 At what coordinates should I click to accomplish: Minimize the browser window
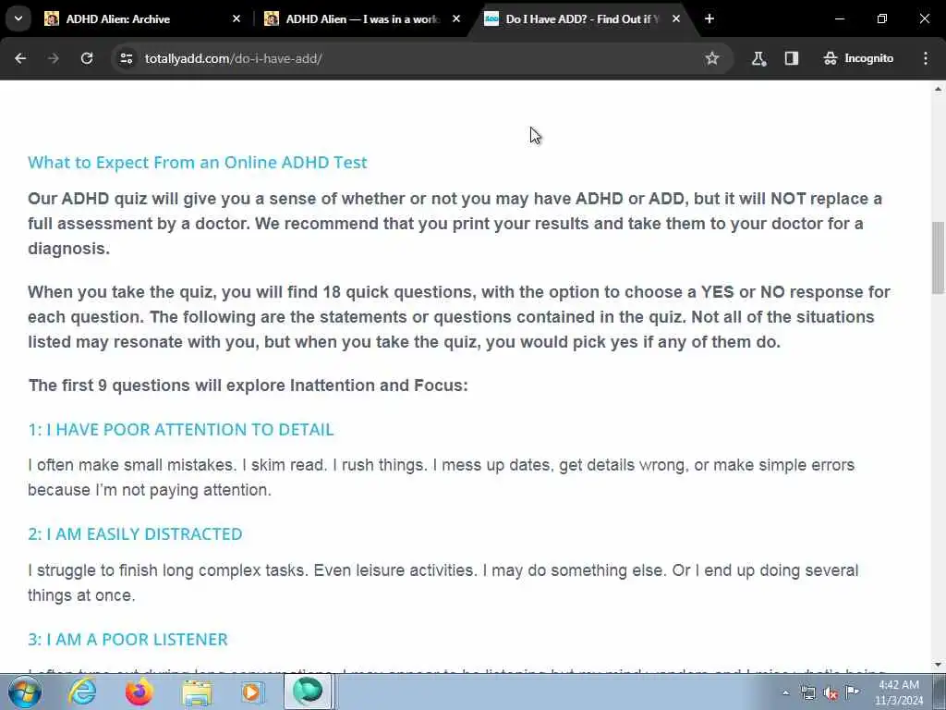click(840, 18)
